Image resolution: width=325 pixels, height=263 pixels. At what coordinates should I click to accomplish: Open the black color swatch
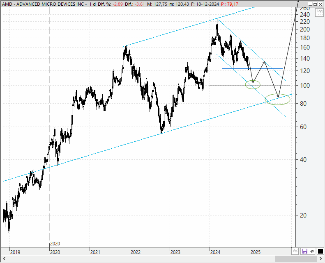(320, 251)
